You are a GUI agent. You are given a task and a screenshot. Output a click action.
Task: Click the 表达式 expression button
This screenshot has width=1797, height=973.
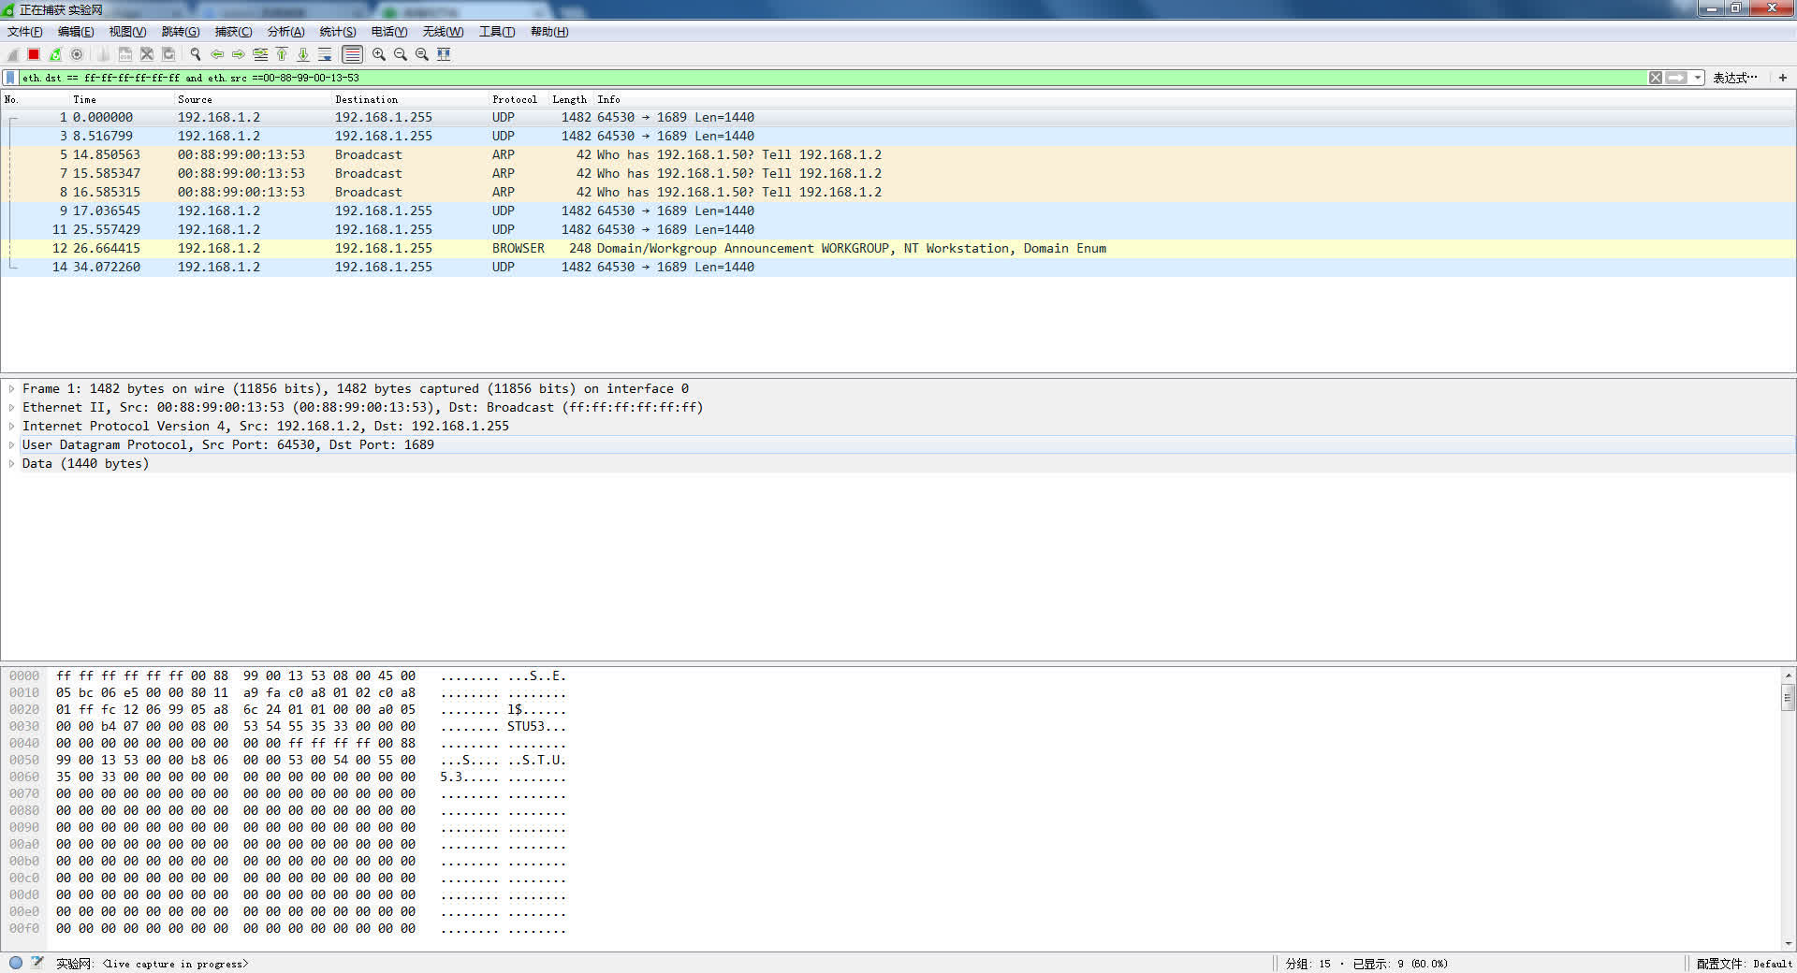point(1734,78)
